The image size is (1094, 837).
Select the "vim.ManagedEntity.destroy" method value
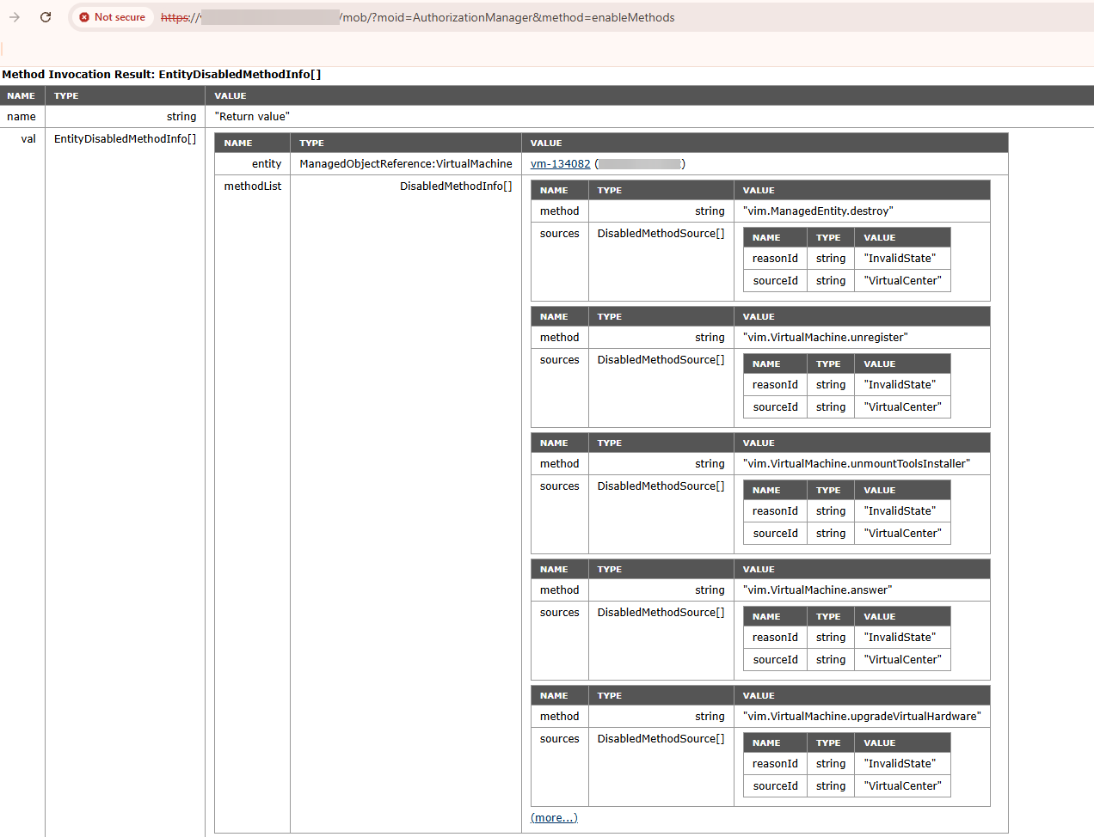coord(817,211)
